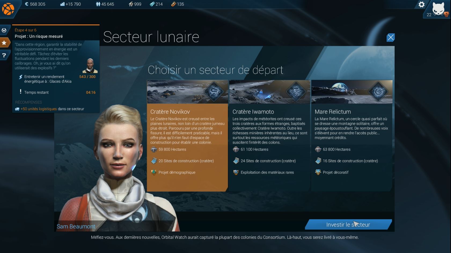Select the Mare Relictum sector card
Viewport: 451px width, 253px height.
(352, 135)
